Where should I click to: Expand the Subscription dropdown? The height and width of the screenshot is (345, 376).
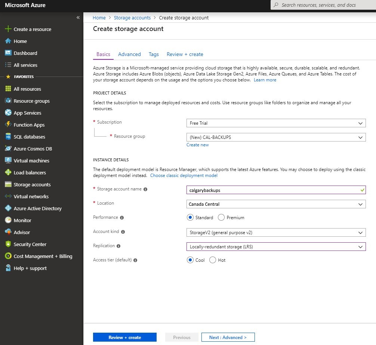(276, 123)
